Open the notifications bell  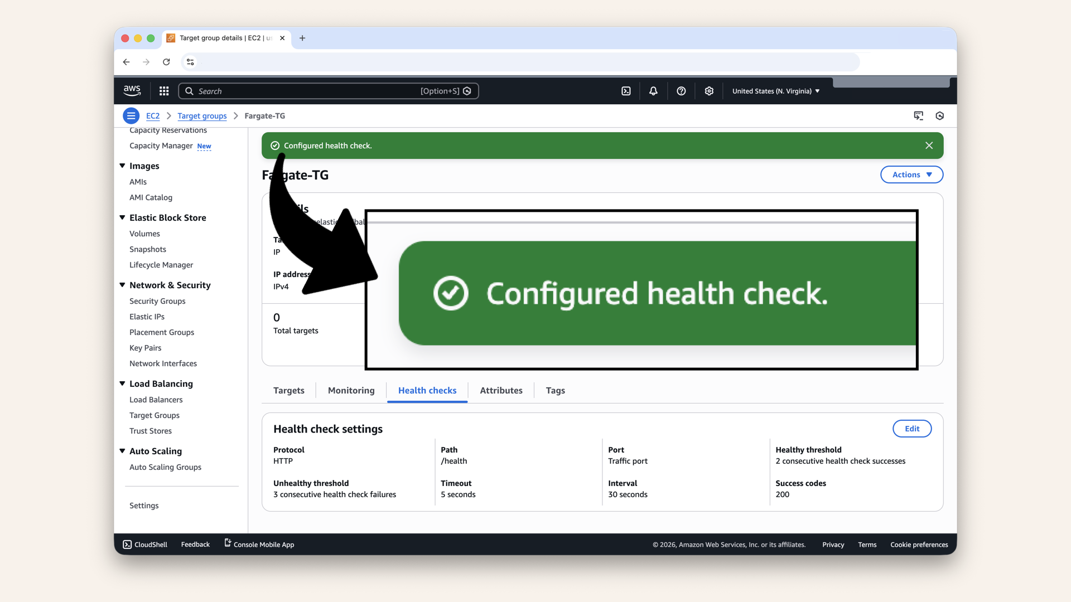tap(653, 90)
